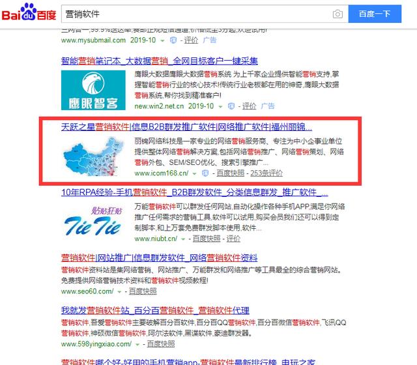
Task: Click shield icon next to new.win2.net.cn
Action: [231, 106]
